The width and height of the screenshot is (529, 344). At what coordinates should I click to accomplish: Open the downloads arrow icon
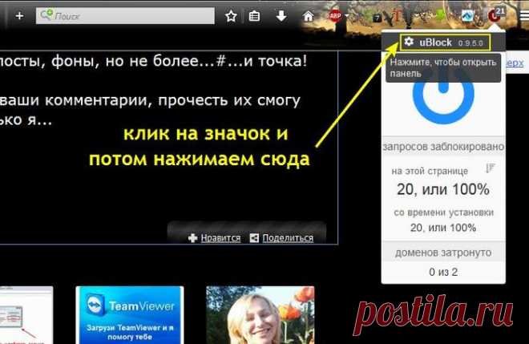point(281,16)
